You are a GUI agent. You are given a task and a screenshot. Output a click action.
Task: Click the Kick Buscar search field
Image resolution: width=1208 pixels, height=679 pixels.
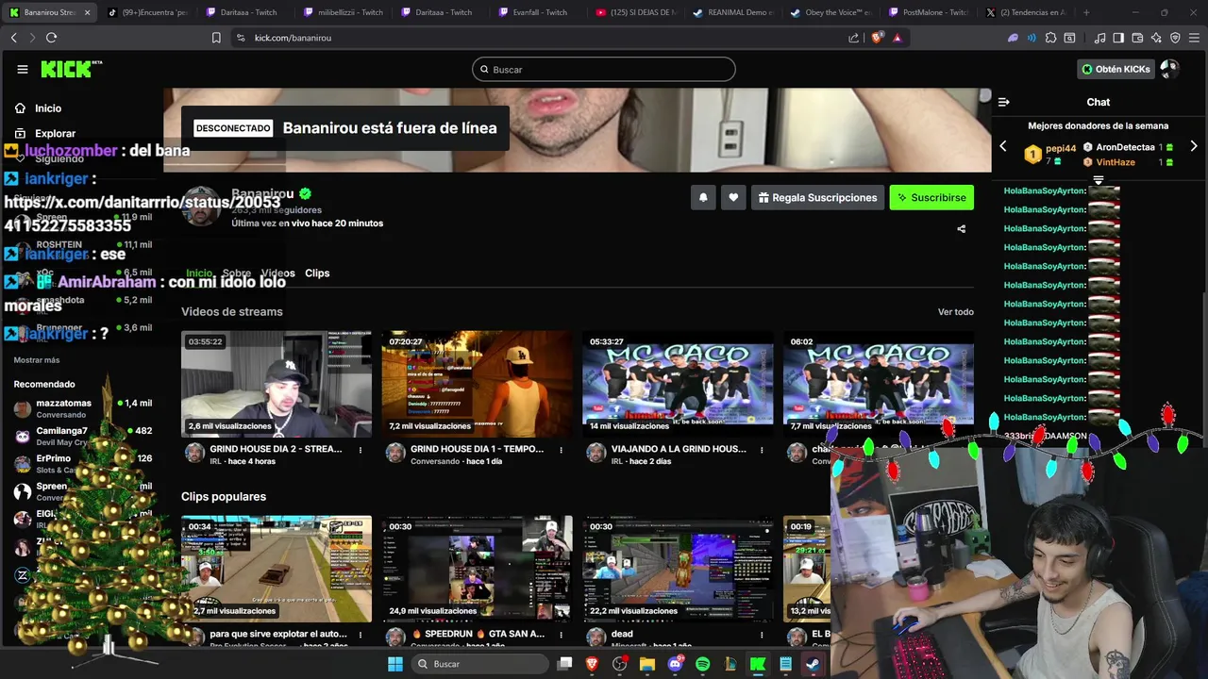(604, 69)
